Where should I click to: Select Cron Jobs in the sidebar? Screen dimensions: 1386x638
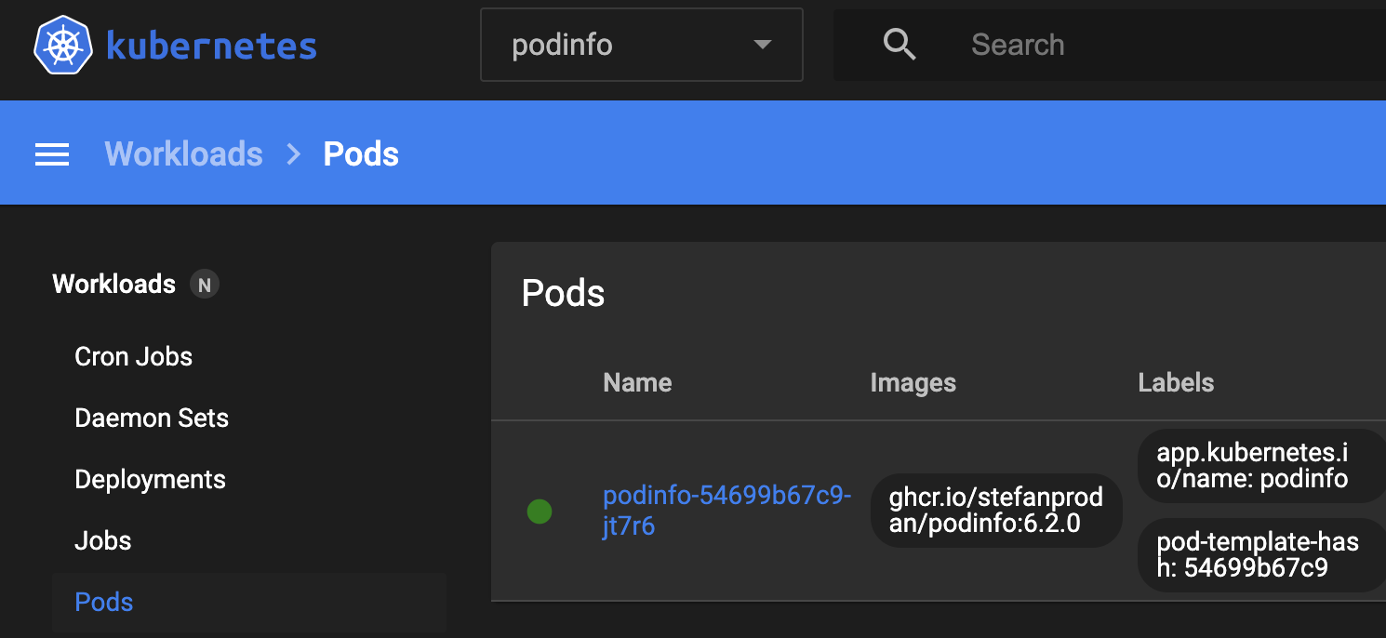(x=133, y=356)
